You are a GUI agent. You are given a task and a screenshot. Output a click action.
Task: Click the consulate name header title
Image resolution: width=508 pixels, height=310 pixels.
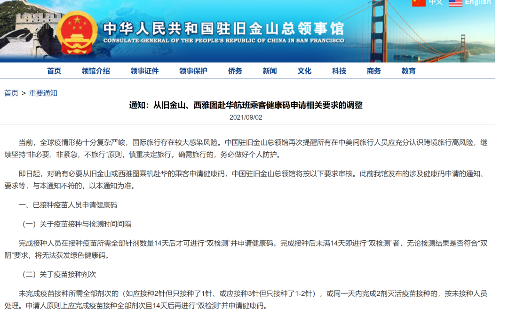[x=223, y=29]
